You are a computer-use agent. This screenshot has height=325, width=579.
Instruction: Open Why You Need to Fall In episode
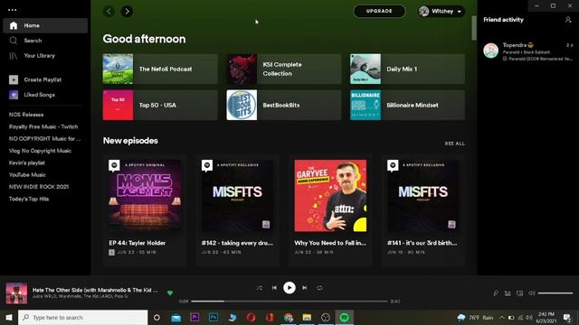pos(330,210)
